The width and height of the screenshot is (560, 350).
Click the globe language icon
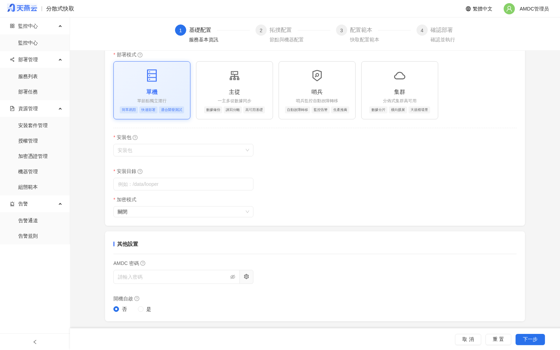tap(468, 9)
